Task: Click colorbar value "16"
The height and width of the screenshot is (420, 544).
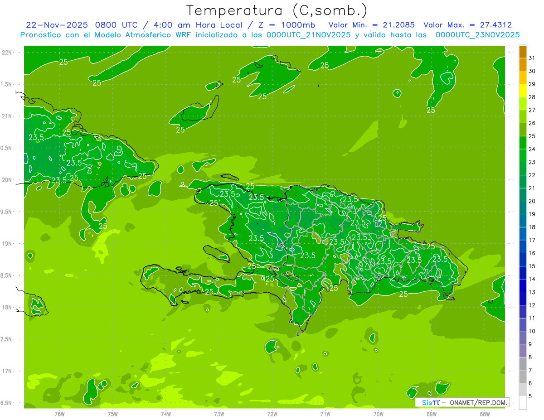Action: pos(532,253)
